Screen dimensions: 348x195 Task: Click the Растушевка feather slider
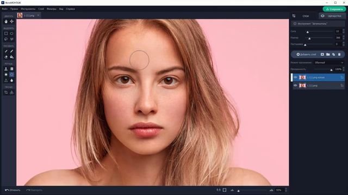click(319, 44)
